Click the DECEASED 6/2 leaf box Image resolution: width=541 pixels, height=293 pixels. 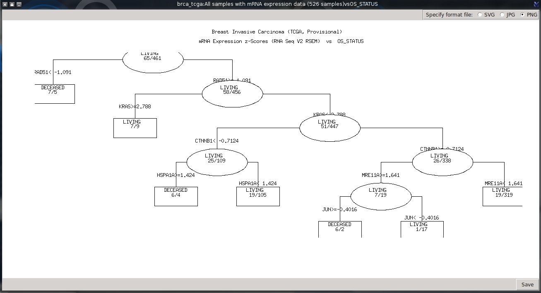click(x=340, y=229)
